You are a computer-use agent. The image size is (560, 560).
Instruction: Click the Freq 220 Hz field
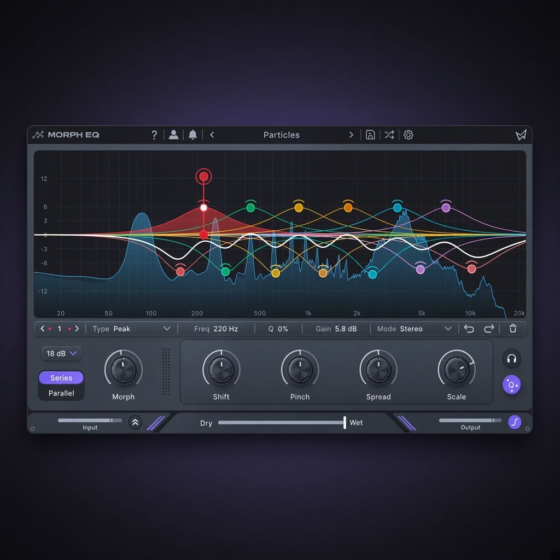pyautogui.click(x=215, y=329)
